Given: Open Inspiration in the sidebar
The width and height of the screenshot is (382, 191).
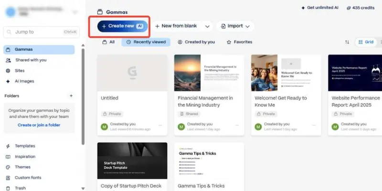Looking at the screenshot, I should click(x=39, y=157).
